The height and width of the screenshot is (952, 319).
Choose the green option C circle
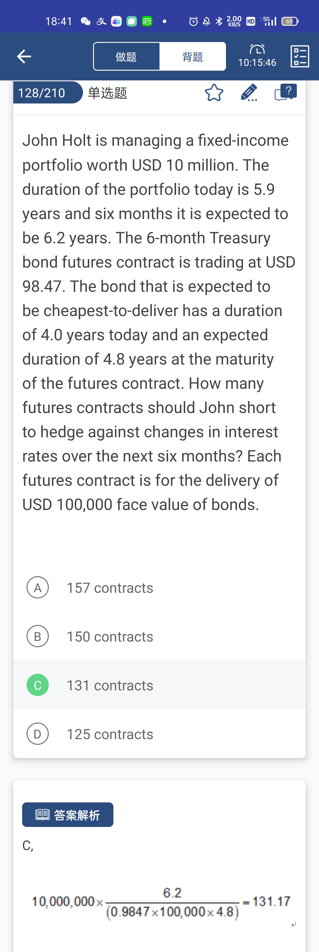38,685
